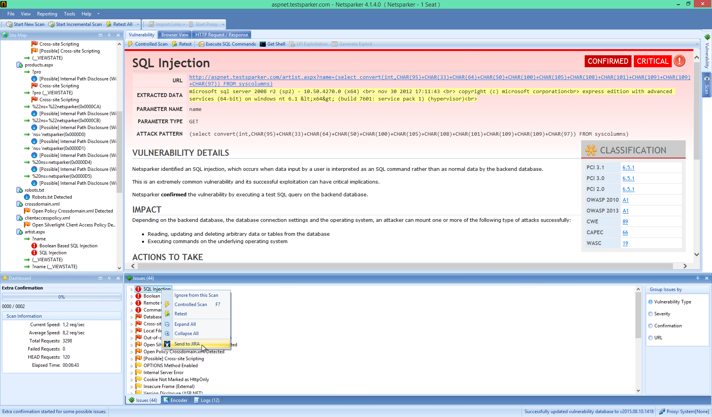Click the Extra Confirmation progress bar

tap(61, 297)
